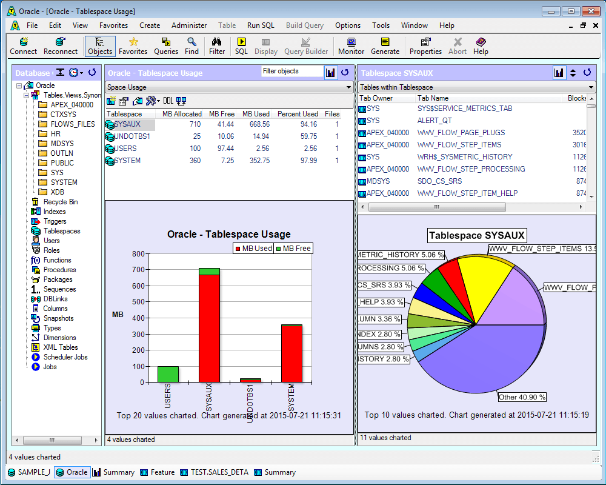Open the tools wrench dropdown in tablespace toolbar

152,101
